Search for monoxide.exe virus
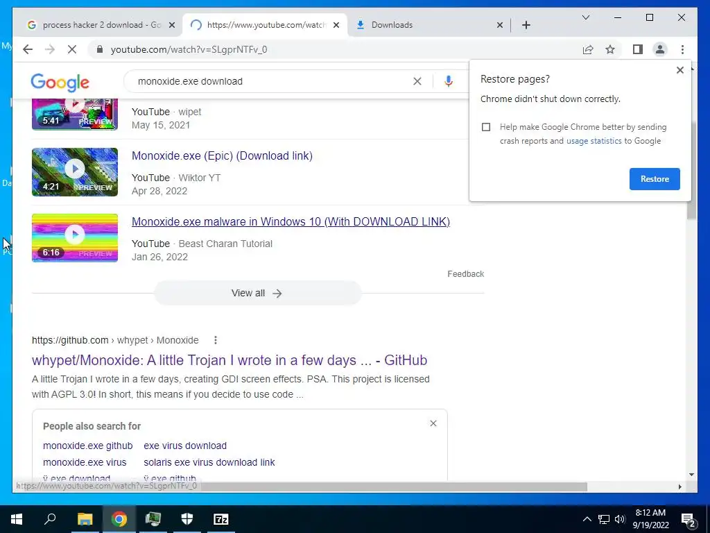 [85, 462]
